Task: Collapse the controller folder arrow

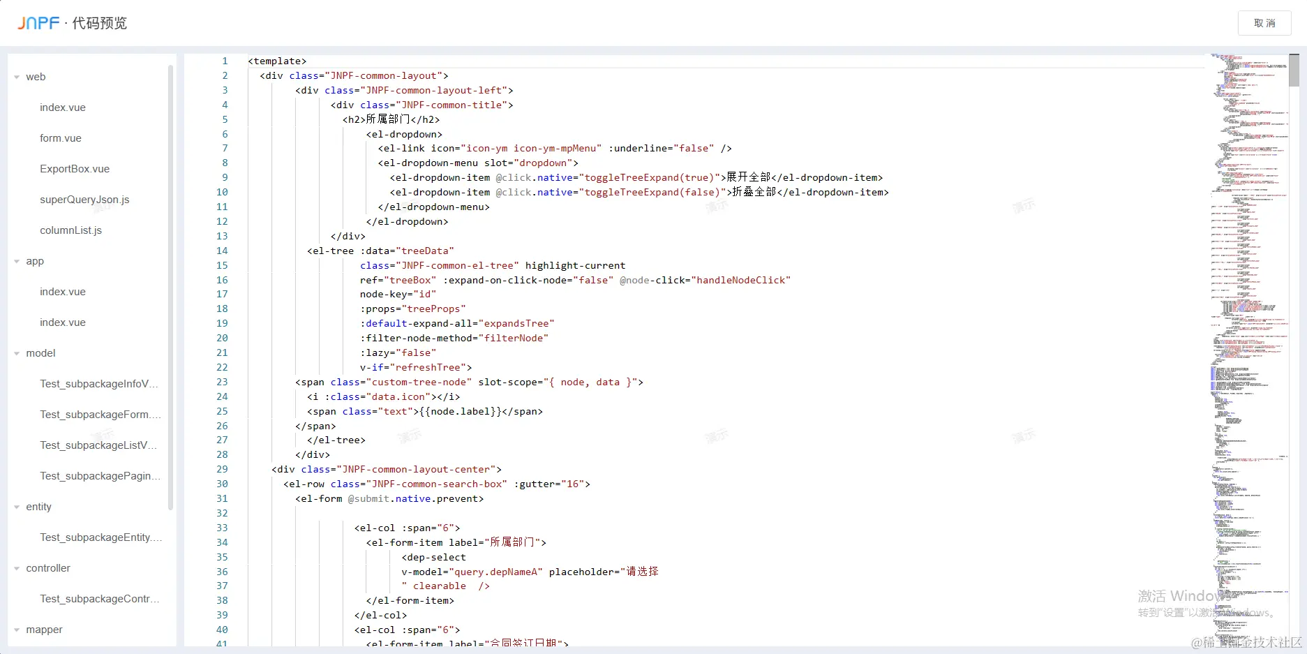Action: 17,568
